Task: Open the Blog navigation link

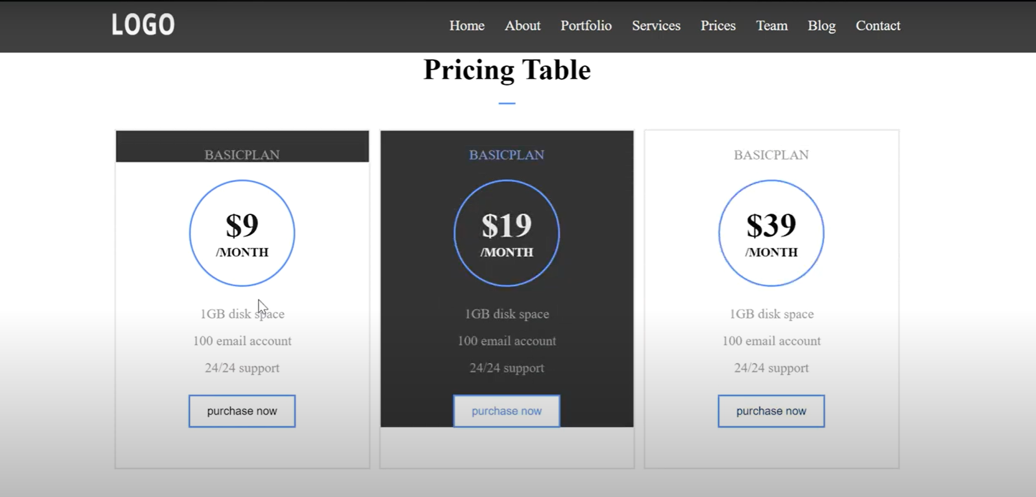Action: tap(822, 26)
